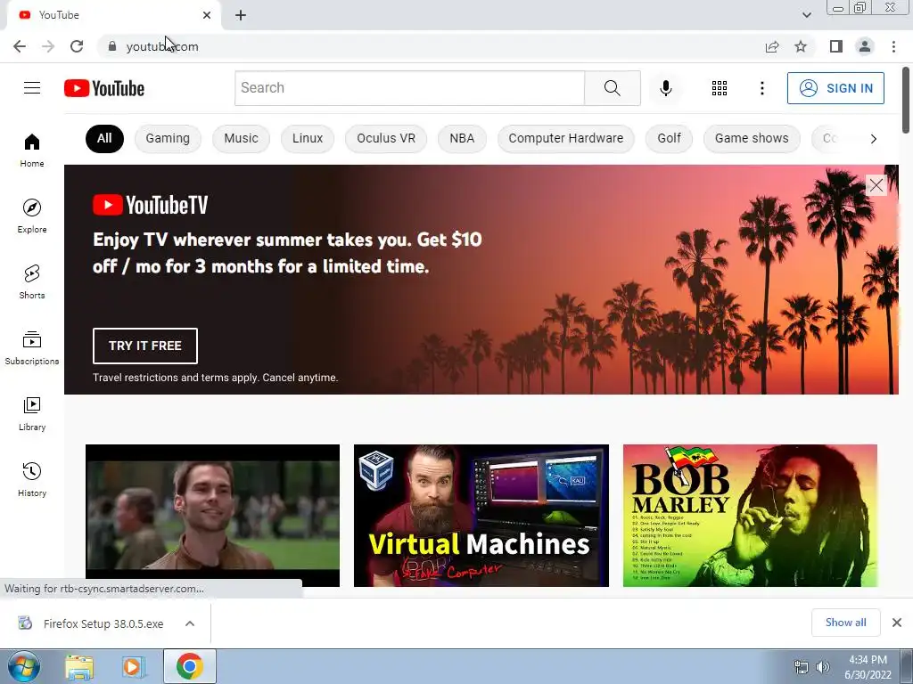The width and height of the screenshot is (913, 684).
Task: Open Shorts in the sidebar
Action: tap(32, 282)
